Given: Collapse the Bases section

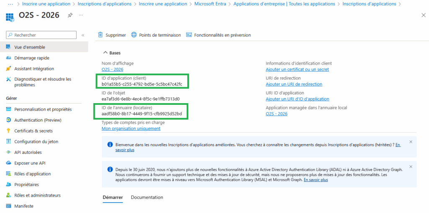Looking at the screenshot, I should (105, 53).
